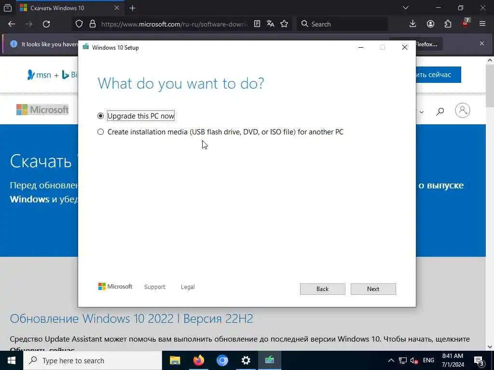Click the Firefox Search field
This screenshot has width=494, height=370.
point(342,24)
